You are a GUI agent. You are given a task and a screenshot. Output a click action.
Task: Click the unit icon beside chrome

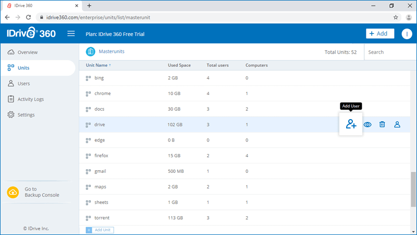tap(88, 94)
